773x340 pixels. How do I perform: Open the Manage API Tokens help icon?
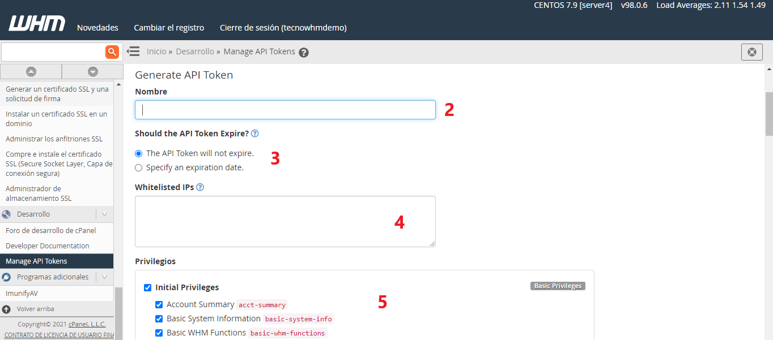(x=304, y=53)
